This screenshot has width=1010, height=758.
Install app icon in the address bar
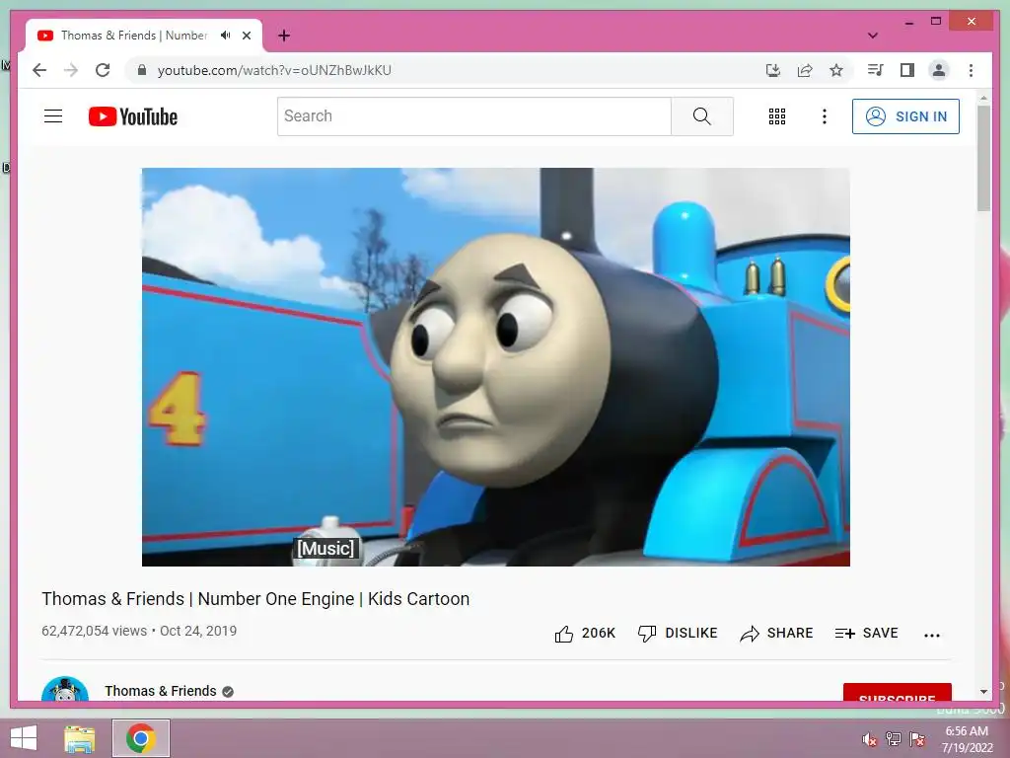pos(773,70)
